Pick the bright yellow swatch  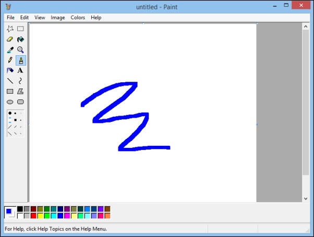pyautogui.click(x=40, y=216)
